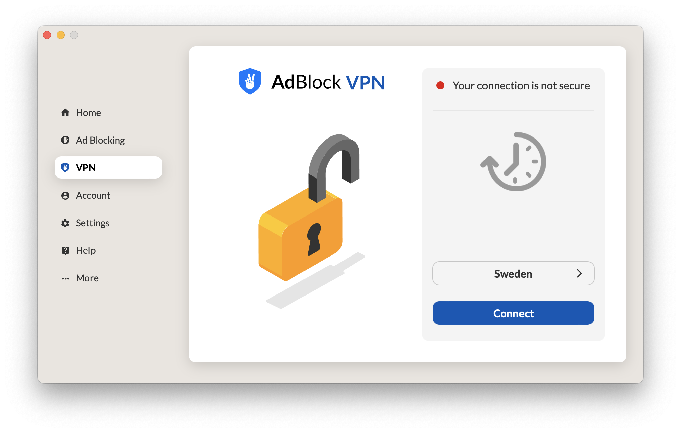Click the divider line under connection status
The image size is (681, 433).
click(513, 109)
